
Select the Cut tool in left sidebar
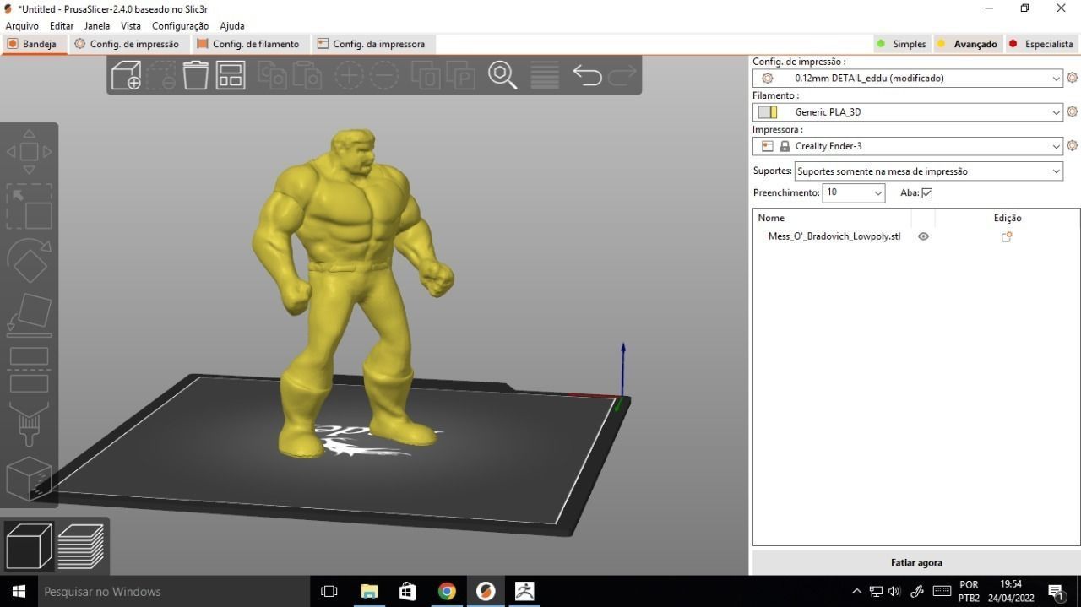29,370
